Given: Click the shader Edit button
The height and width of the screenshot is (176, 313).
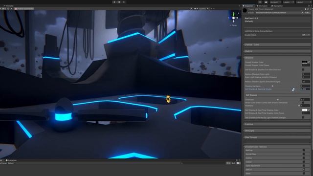Looking at the screenshot, I should [x=307, y=13].
